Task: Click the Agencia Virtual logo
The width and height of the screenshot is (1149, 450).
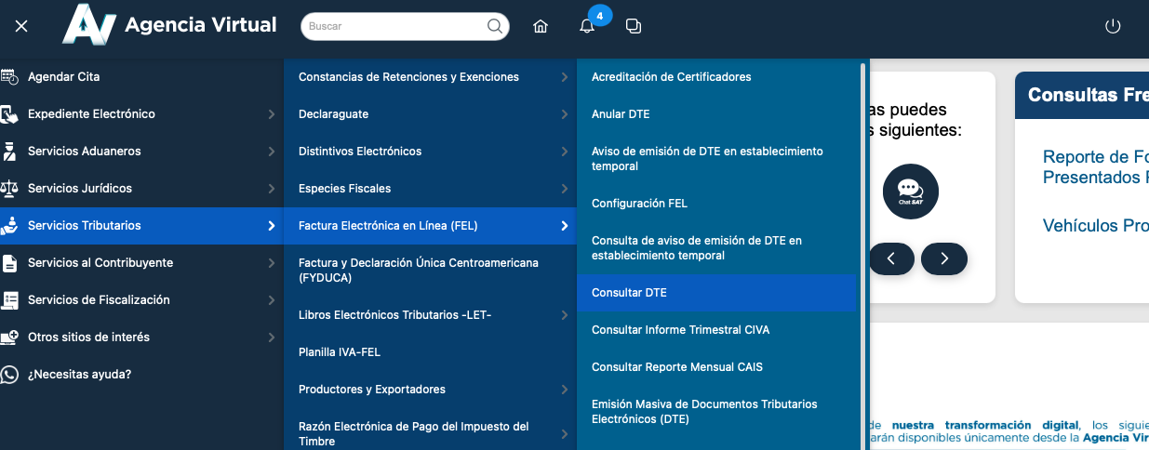Action: pyautogui.click(x=170, y=25)
